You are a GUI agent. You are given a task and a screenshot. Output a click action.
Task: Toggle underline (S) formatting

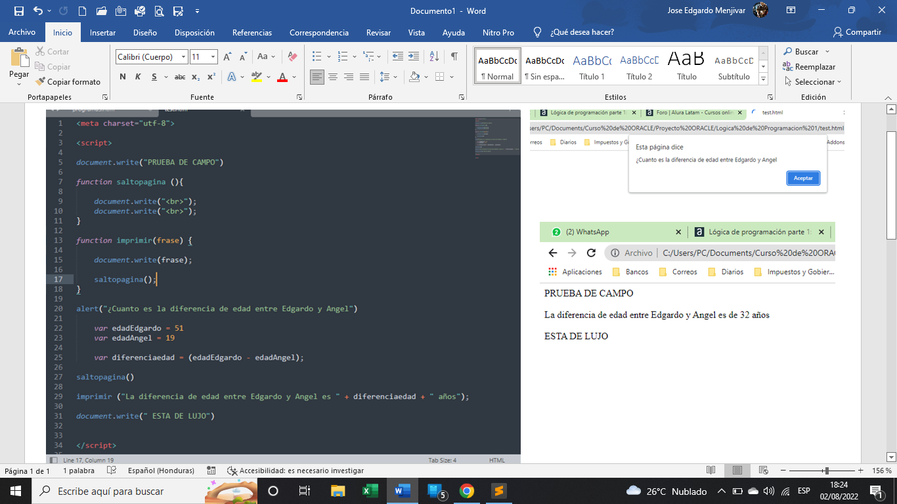(154, 77)
